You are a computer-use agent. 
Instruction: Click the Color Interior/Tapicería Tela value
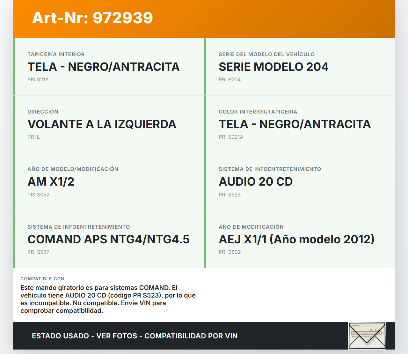click(x=295, y=124)
